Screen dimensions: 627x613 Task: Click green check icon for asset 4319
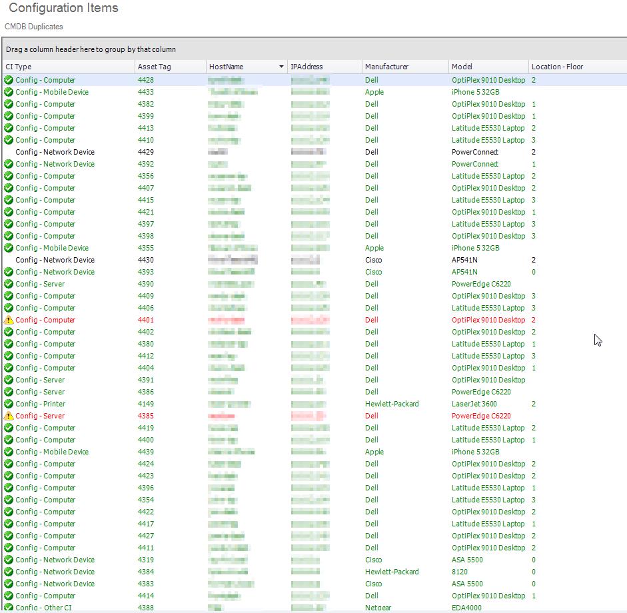tap(9, 560)
